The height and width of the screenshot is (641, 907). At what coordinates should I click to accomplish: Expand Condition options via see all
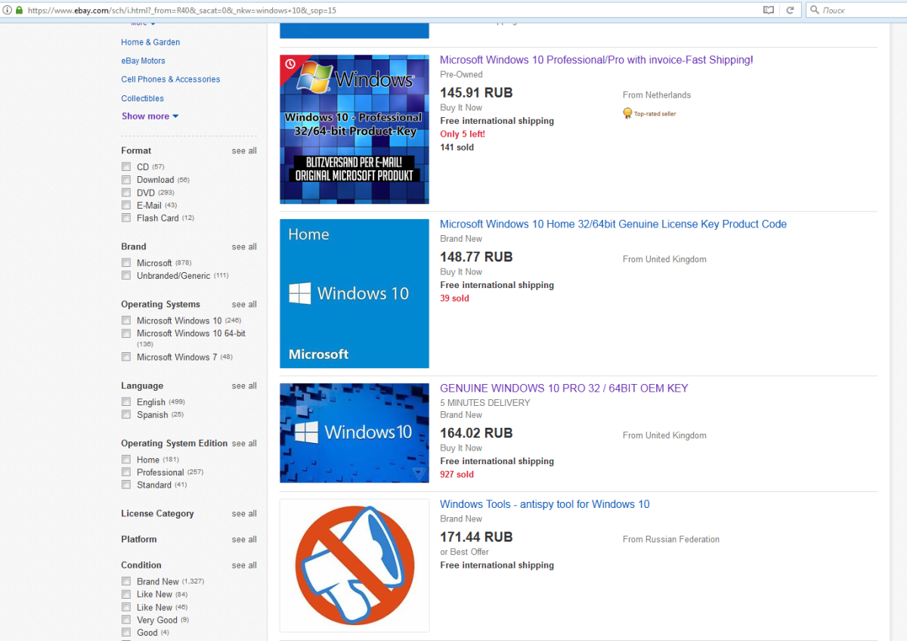[244, 565]
